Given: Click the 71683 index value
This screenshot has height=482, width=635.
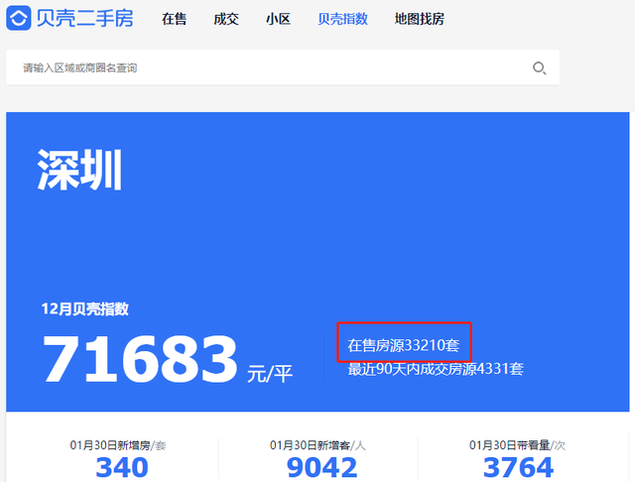Looking at the screenshot, I should [140, 359].
